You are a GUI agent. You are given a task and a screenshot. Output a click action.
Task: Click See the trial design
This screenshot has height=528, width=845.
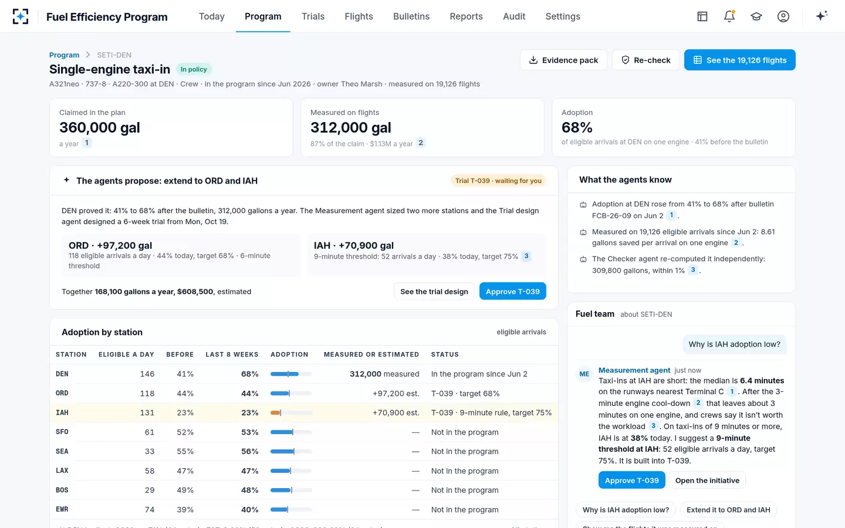point(434,292)
